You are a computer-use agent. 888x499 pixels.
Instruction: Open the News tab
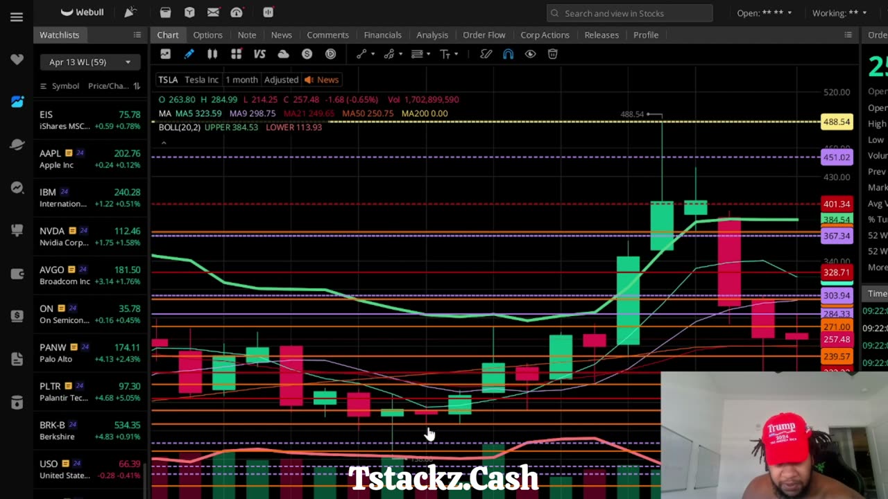[281, 35]
